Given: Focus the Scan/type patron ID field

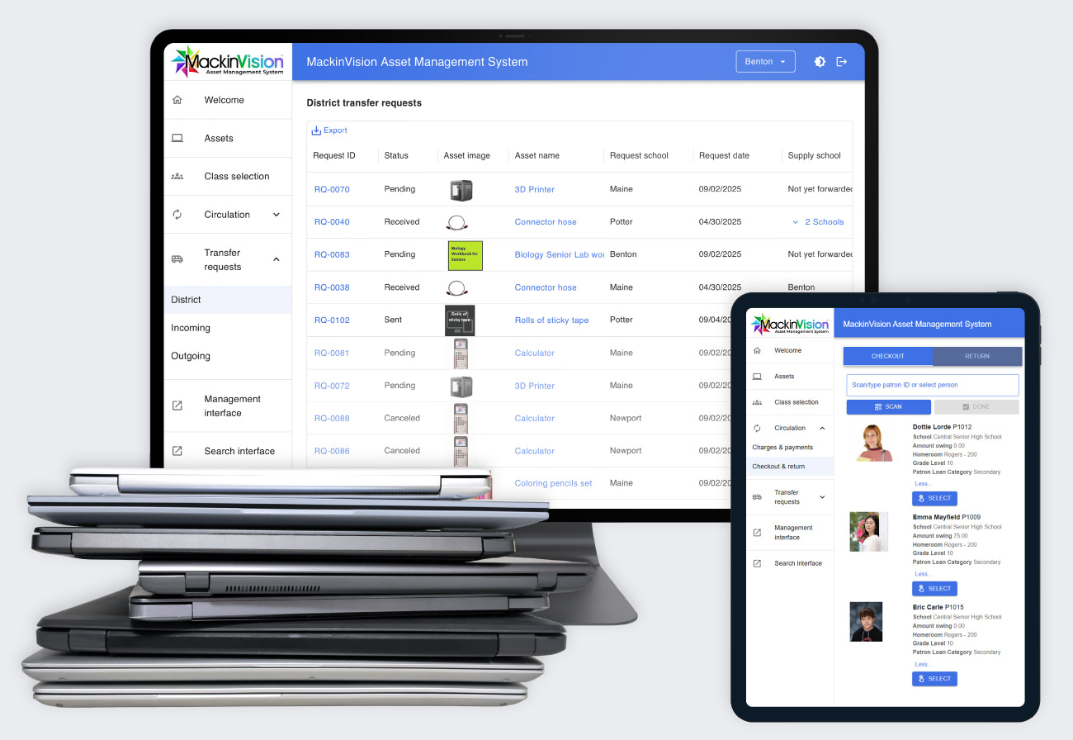Looking at the screenshot, I should (x=933, y=385).
